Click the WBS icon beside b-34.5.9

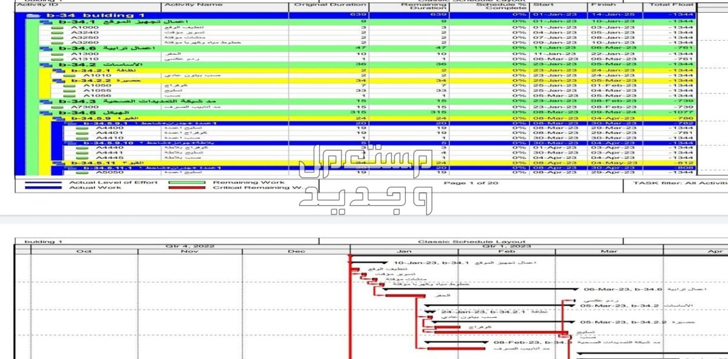click(x=58, y=118)
